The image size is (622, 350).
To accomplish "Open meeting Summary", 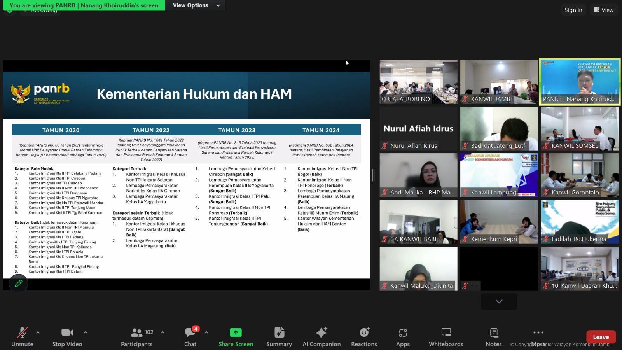I will coord(279,337).
